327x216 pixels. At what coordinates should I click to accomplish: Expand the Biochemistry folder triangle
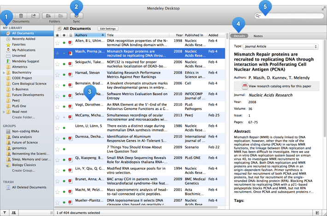(4, 73)
